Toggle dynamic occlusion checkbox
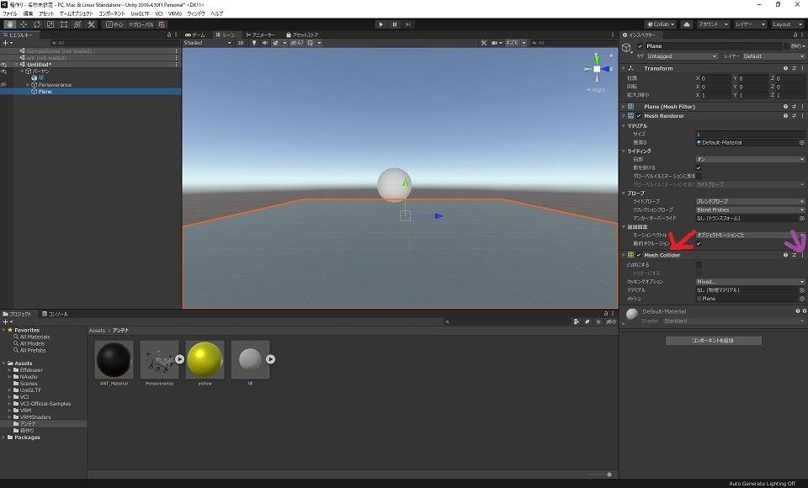Viewport: 808px width, 488px height. [699, 243]
